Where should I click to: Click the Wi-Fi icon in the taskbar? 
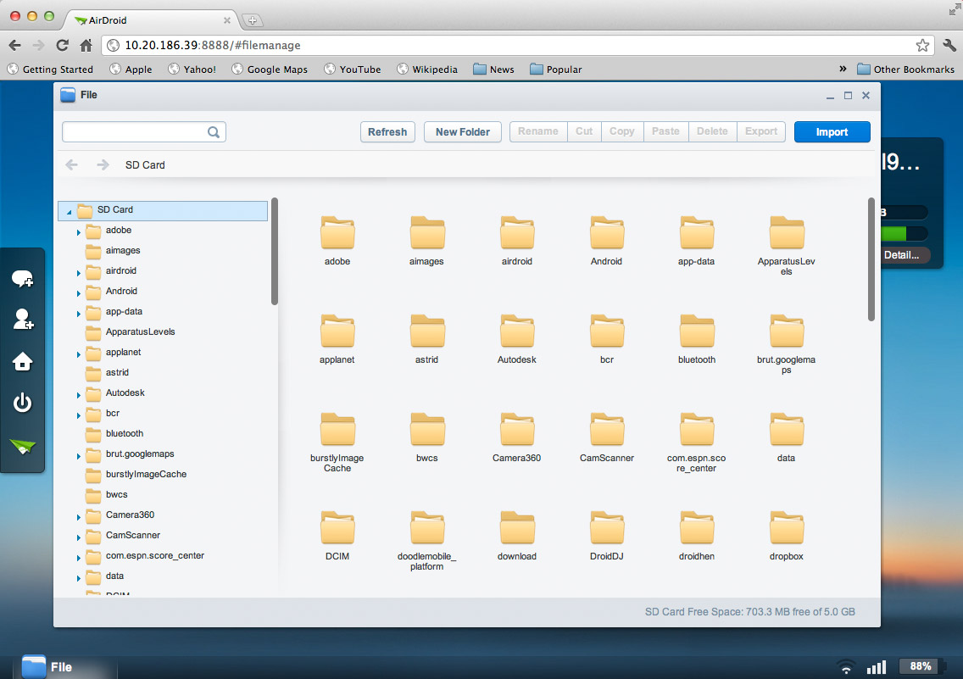847,666
